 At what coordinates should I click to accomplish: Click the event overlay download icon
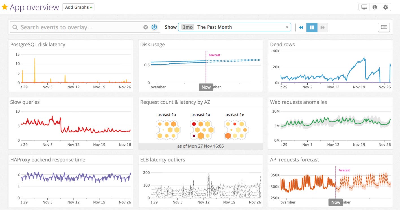(154, 27)
